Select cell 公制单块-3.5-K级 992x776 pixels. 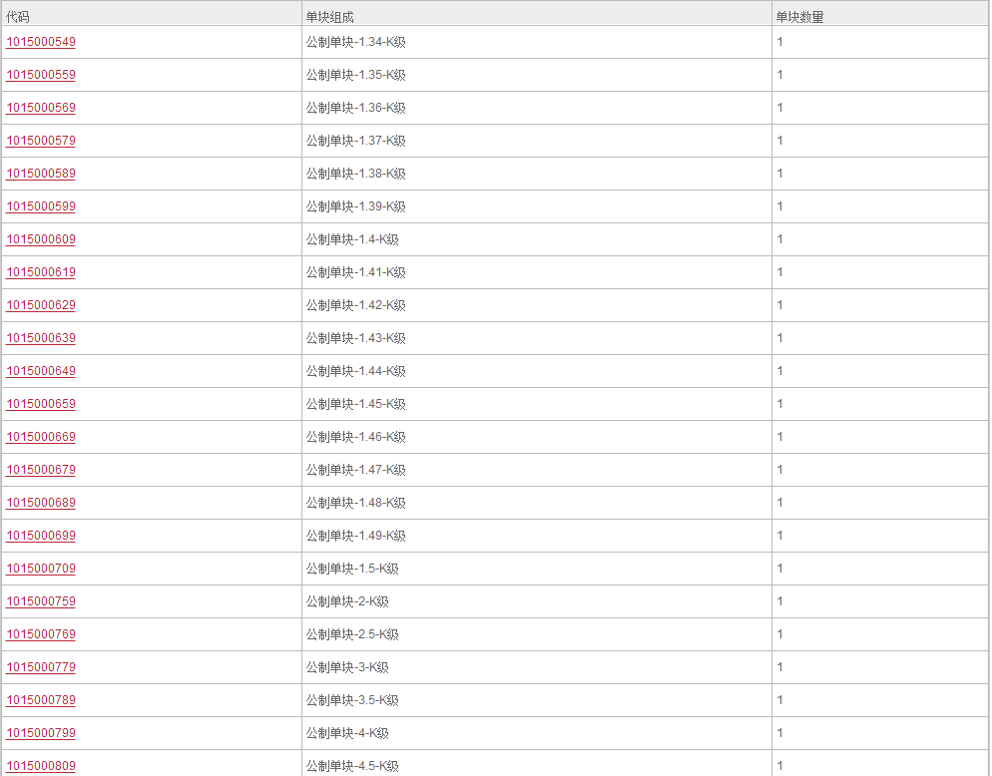[x=537, y=699]
